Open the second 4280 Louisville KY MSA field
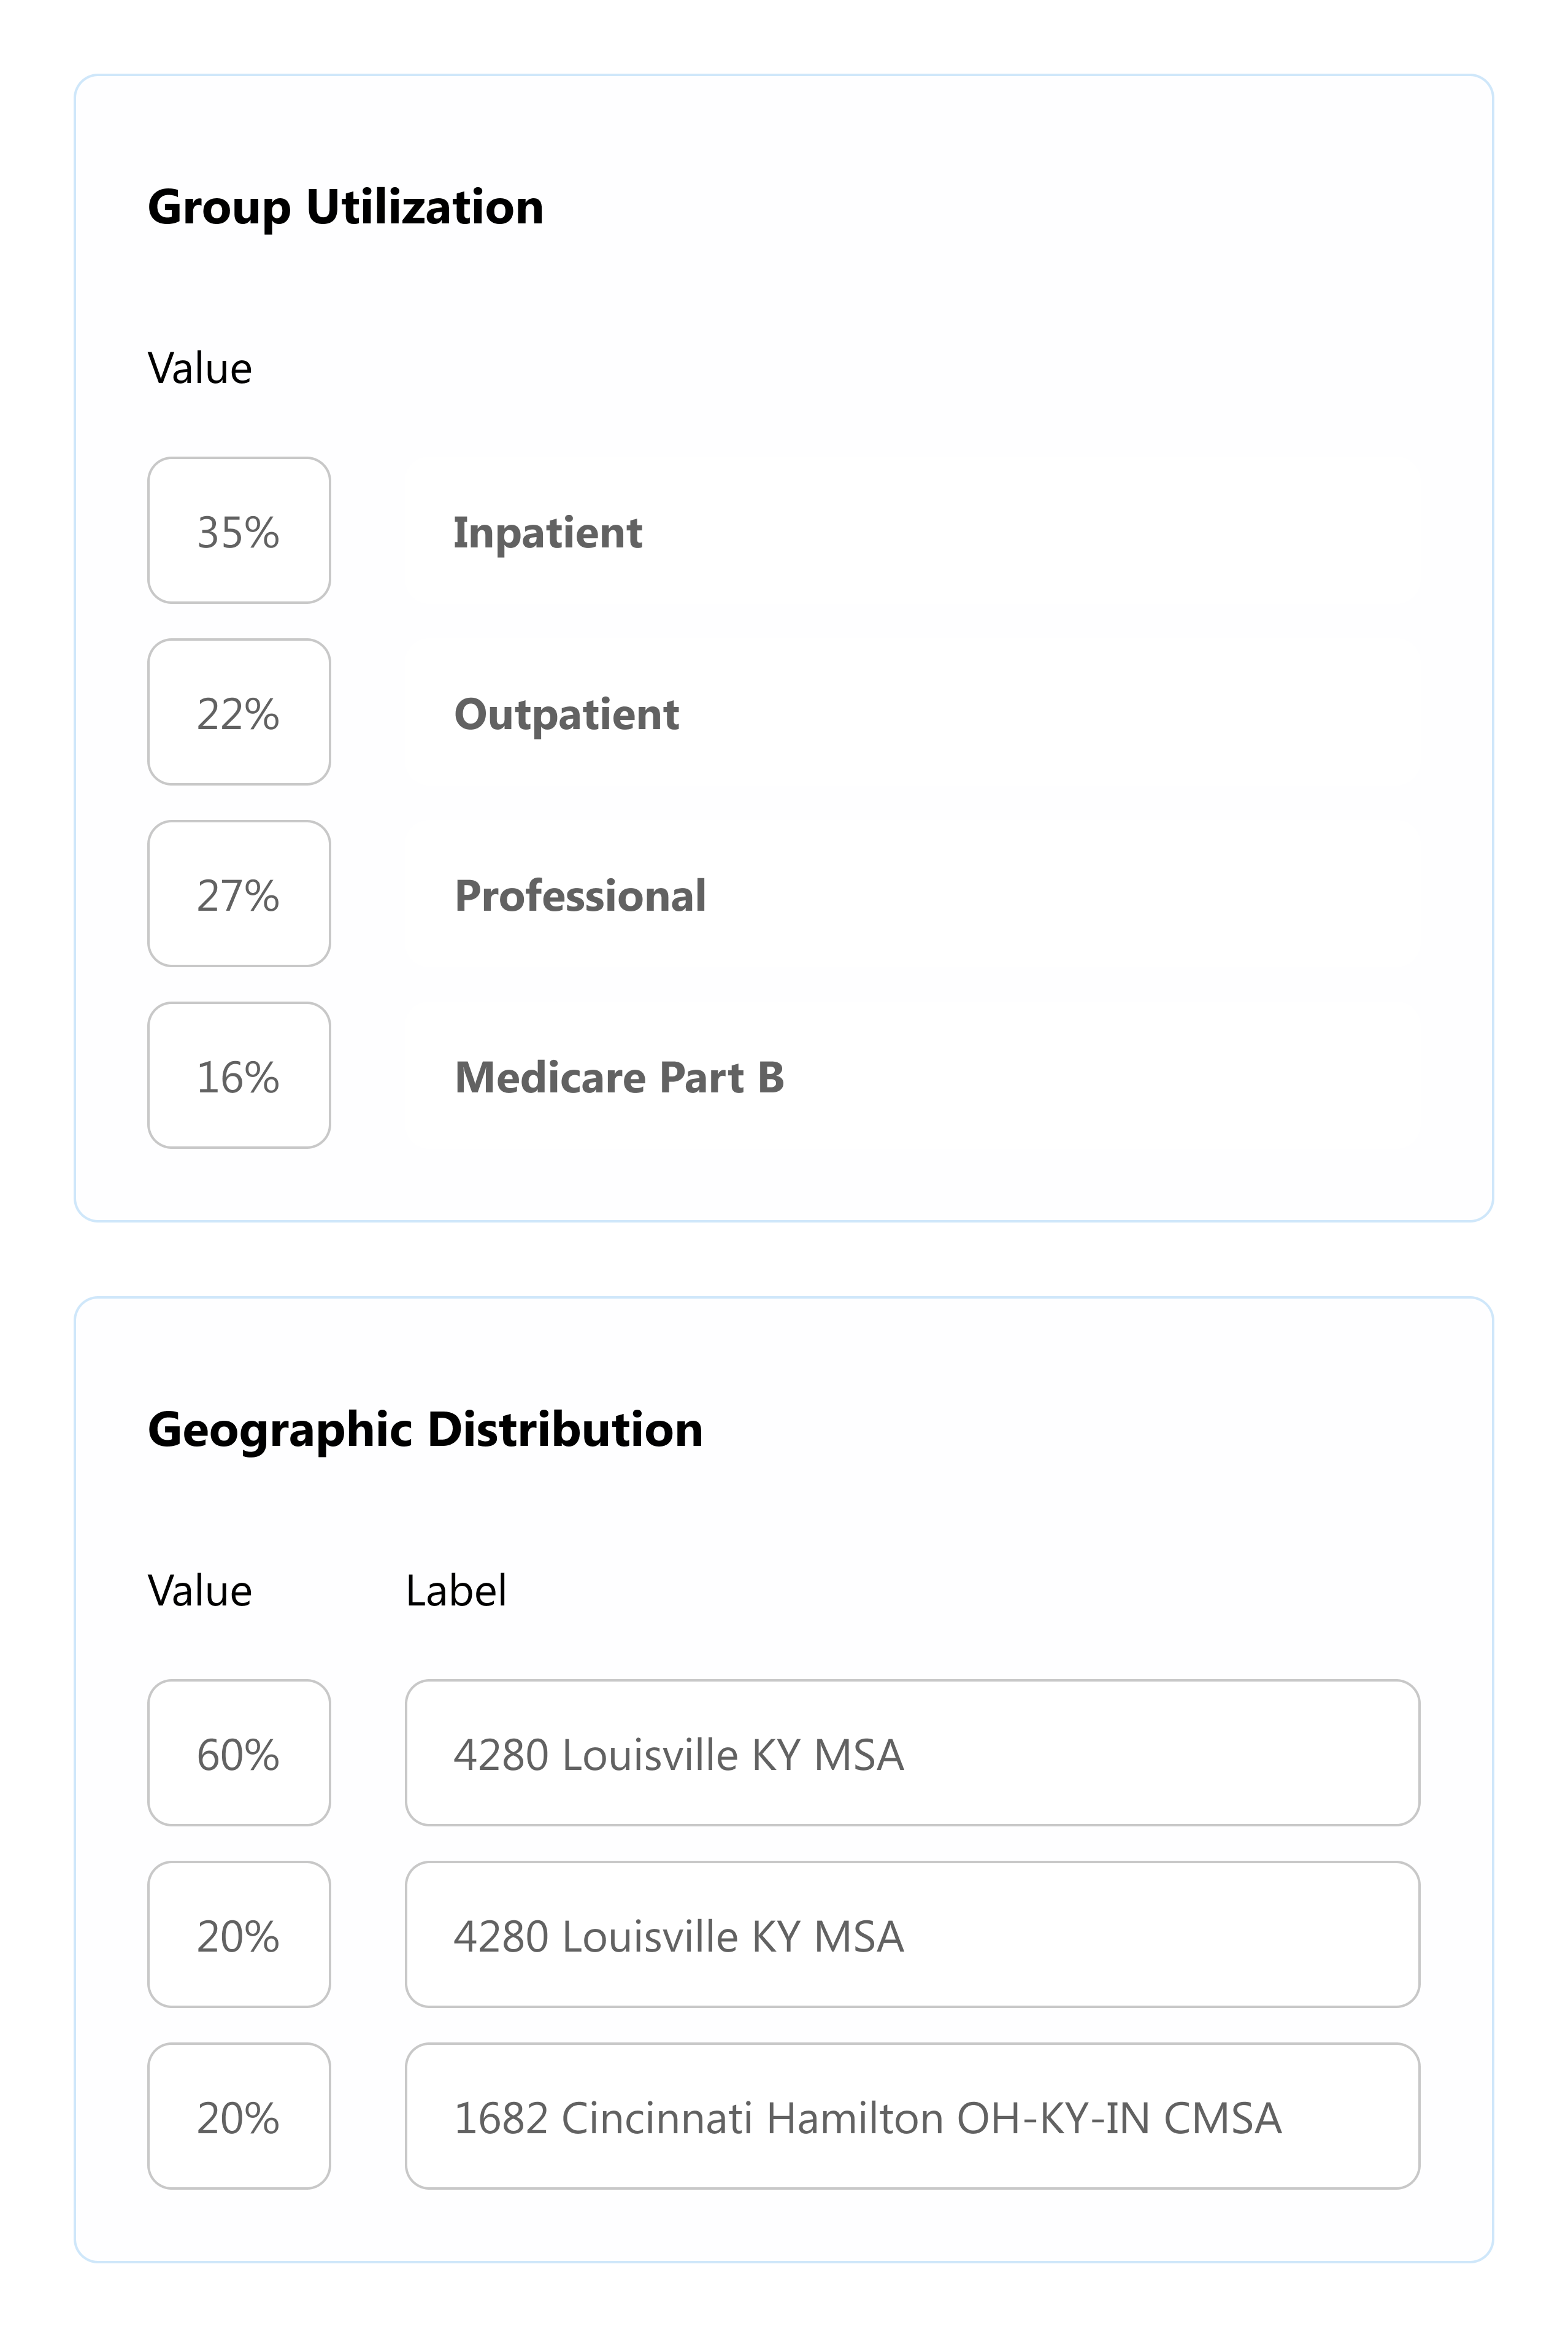This screenshot has width=1568, height=2337. point(911,1935)
